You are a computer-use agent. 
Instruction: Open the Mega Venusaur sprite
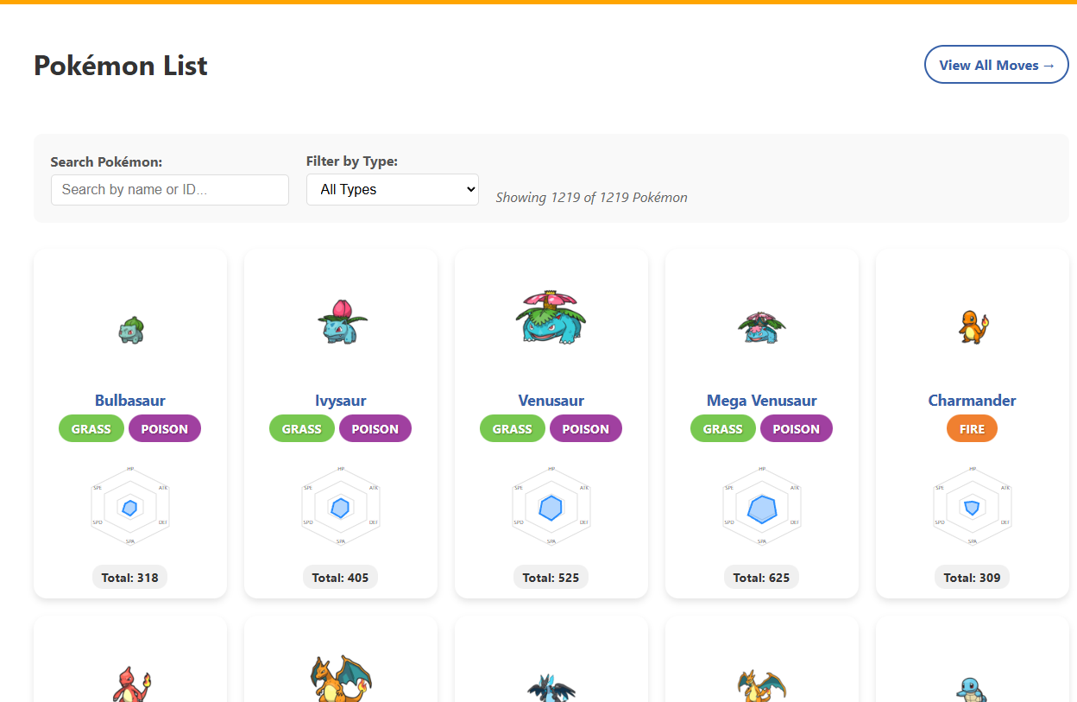click(762, 326)
